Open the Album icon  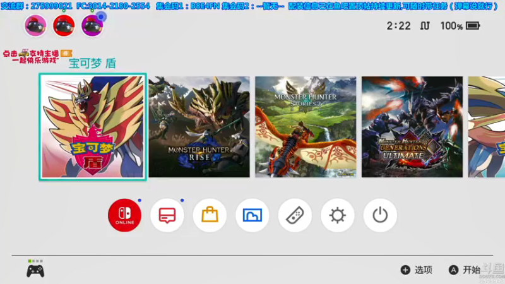(252, 215)
